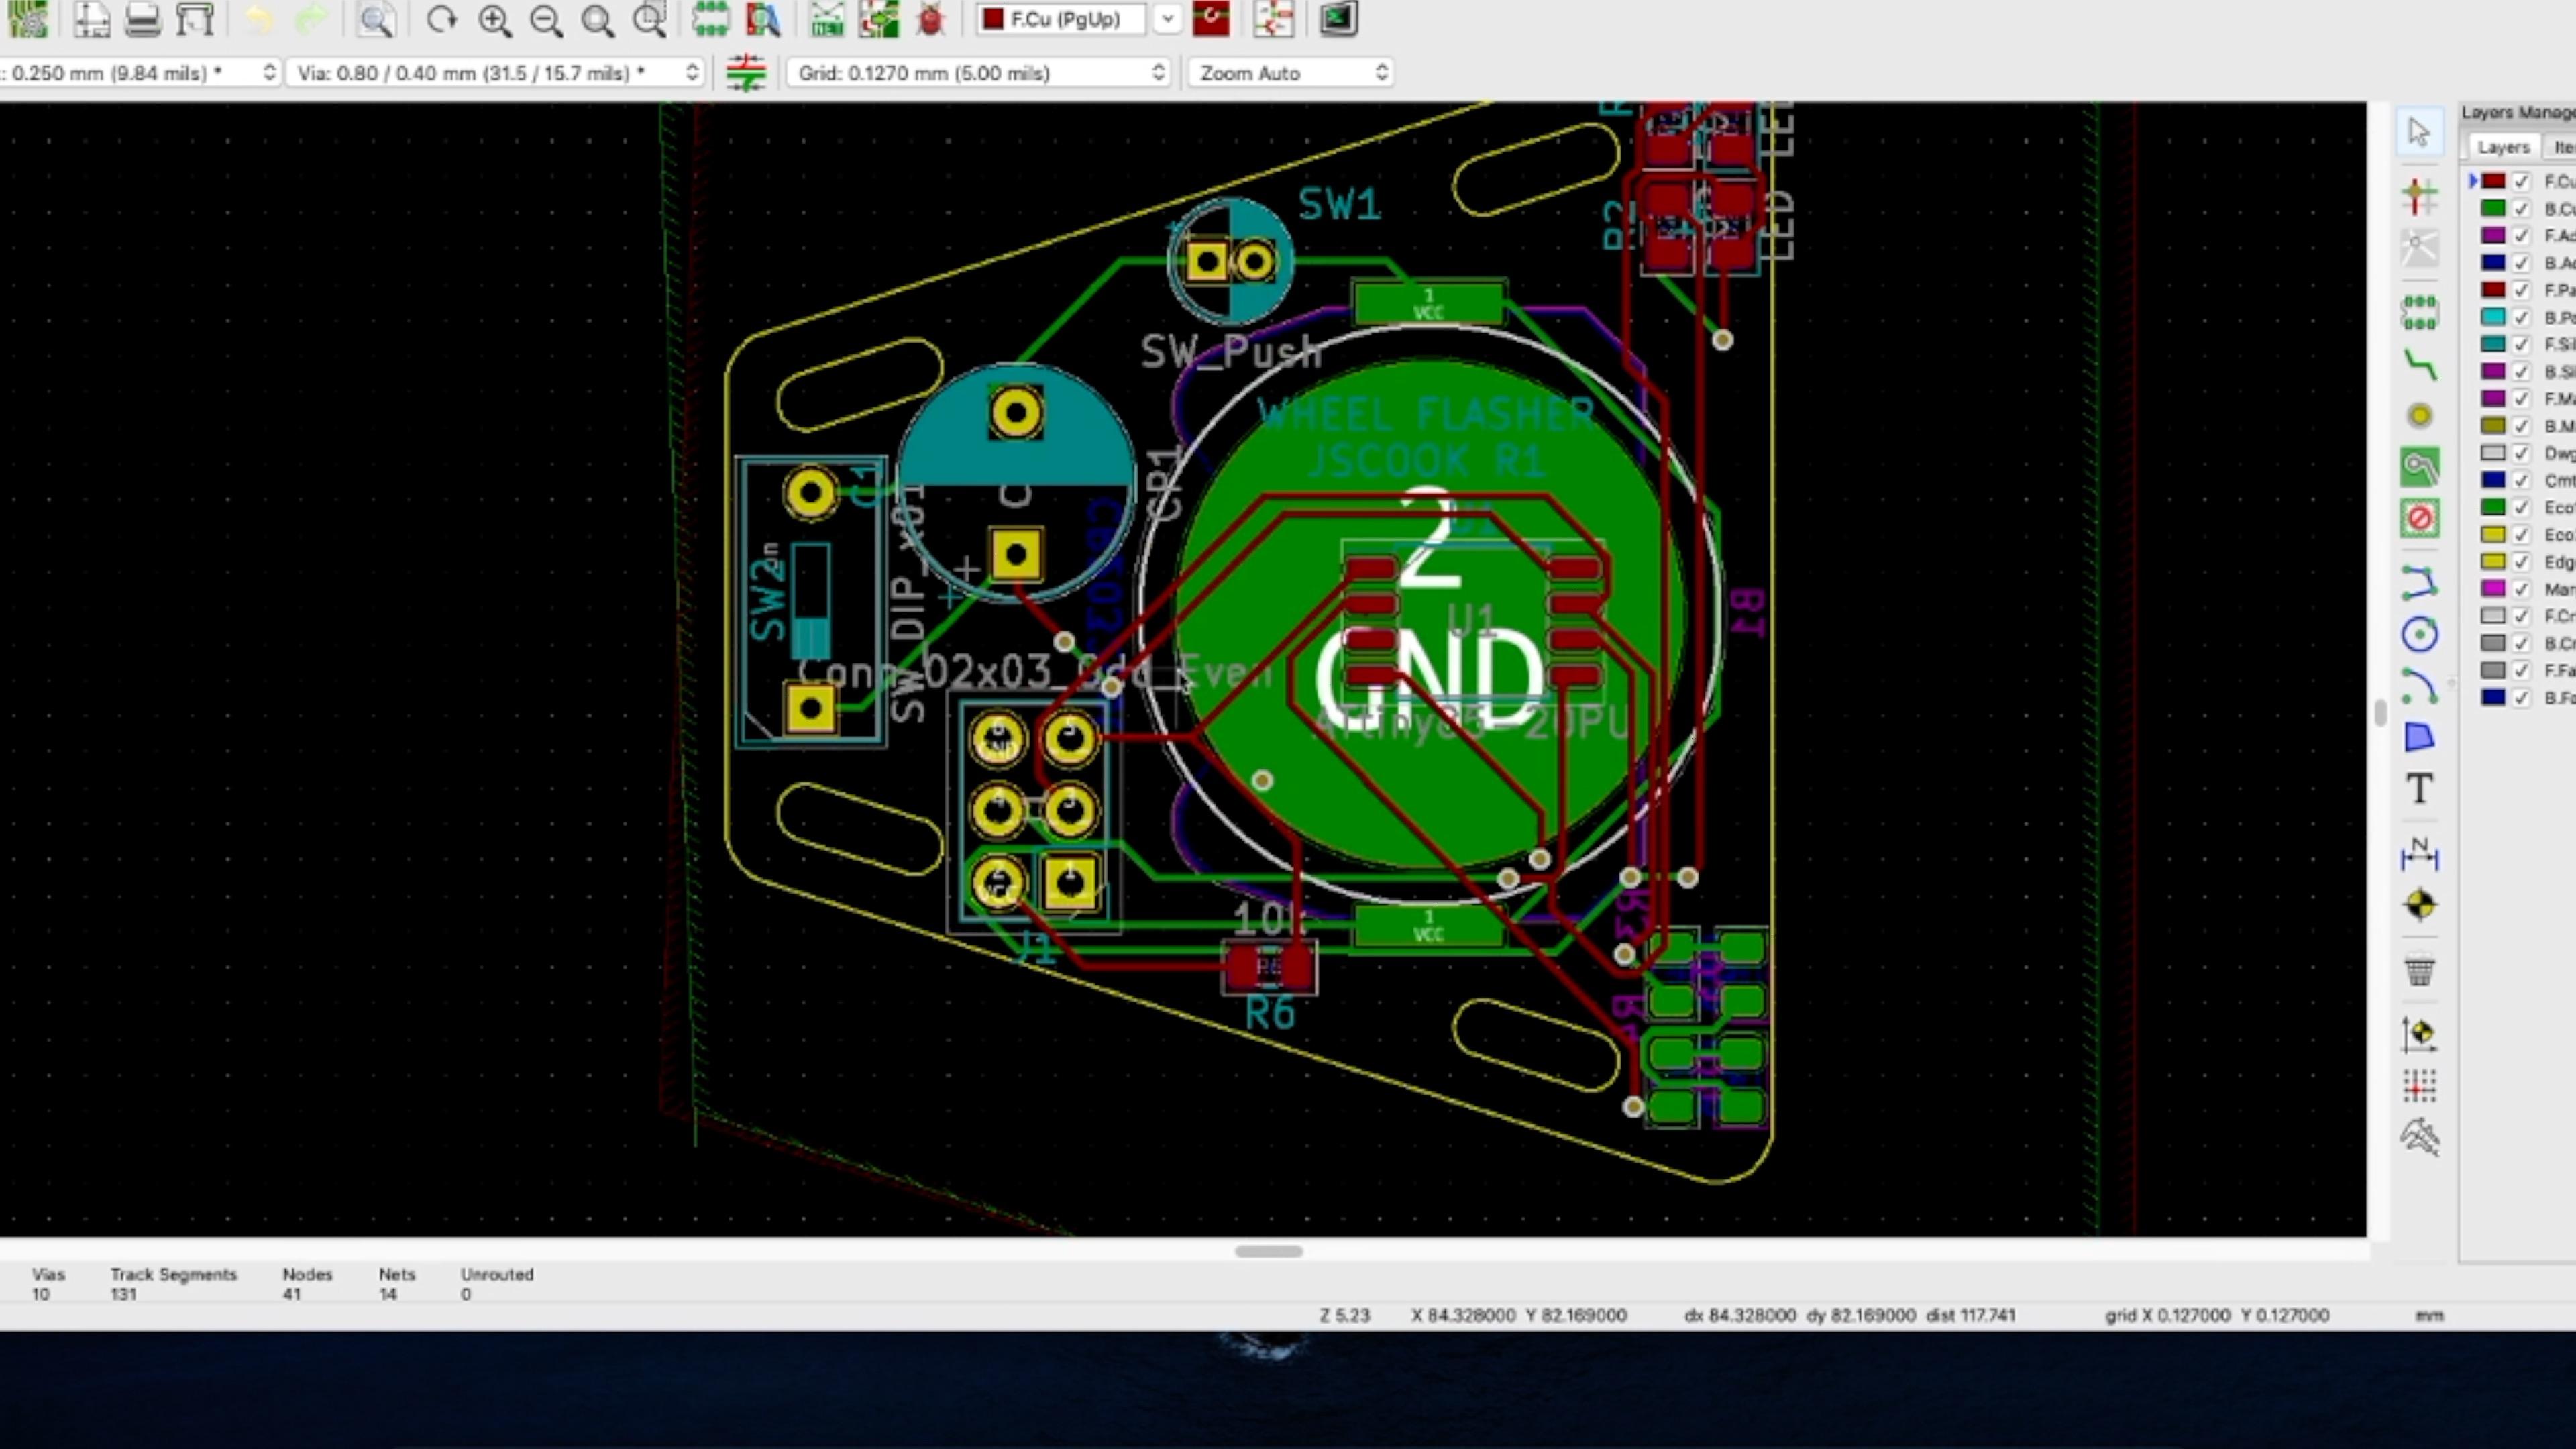The height and width of the screenshot is (1449, 2576).
Task: Switch to the Layers tab
Action: (2503, 147)
